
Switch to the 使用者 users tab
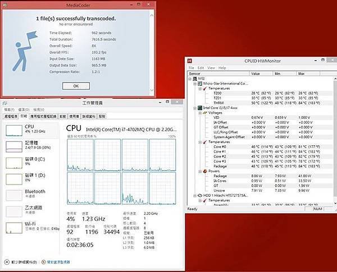coord(74,116)
